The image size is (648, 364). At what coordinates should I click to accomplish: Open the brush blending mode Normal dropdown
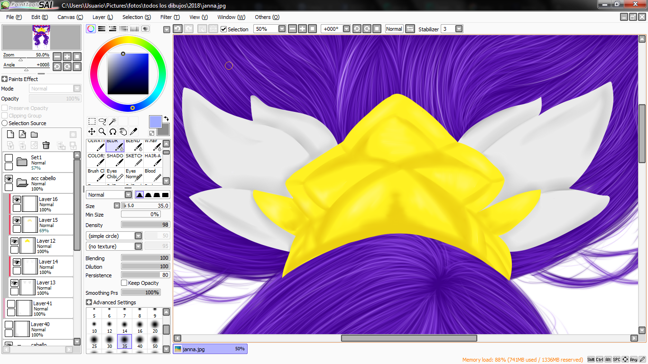click(128, 195)
